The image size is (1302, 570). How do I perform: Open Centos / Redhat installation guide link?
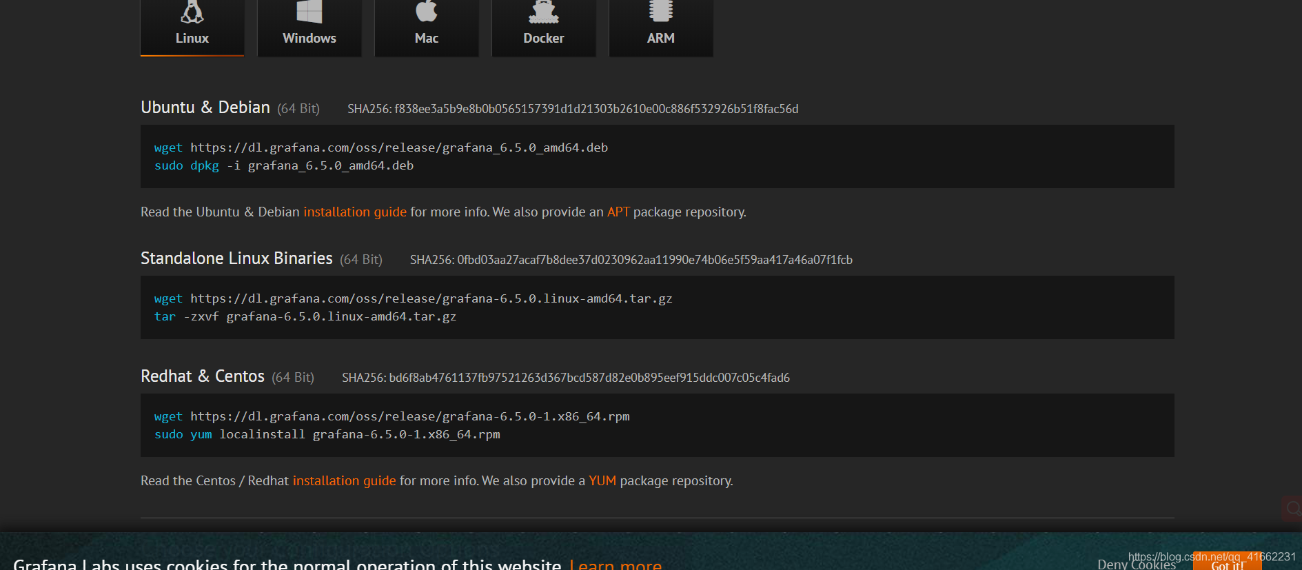(x=345, y=481)
